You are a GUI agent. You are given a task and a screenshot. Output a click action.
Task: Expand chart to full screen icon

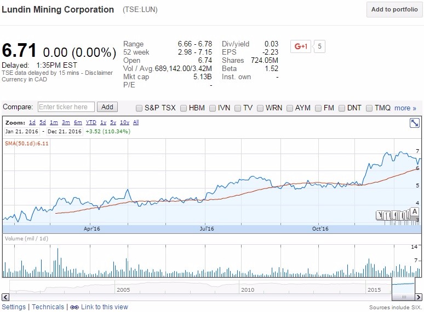point(414,123)
